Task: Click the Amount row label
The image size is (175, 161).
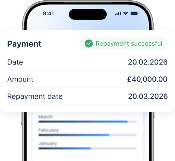Action: tap(20, 79)
